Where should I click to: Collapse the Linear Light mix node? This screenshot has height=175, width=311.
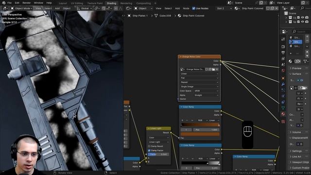[149, 128]
